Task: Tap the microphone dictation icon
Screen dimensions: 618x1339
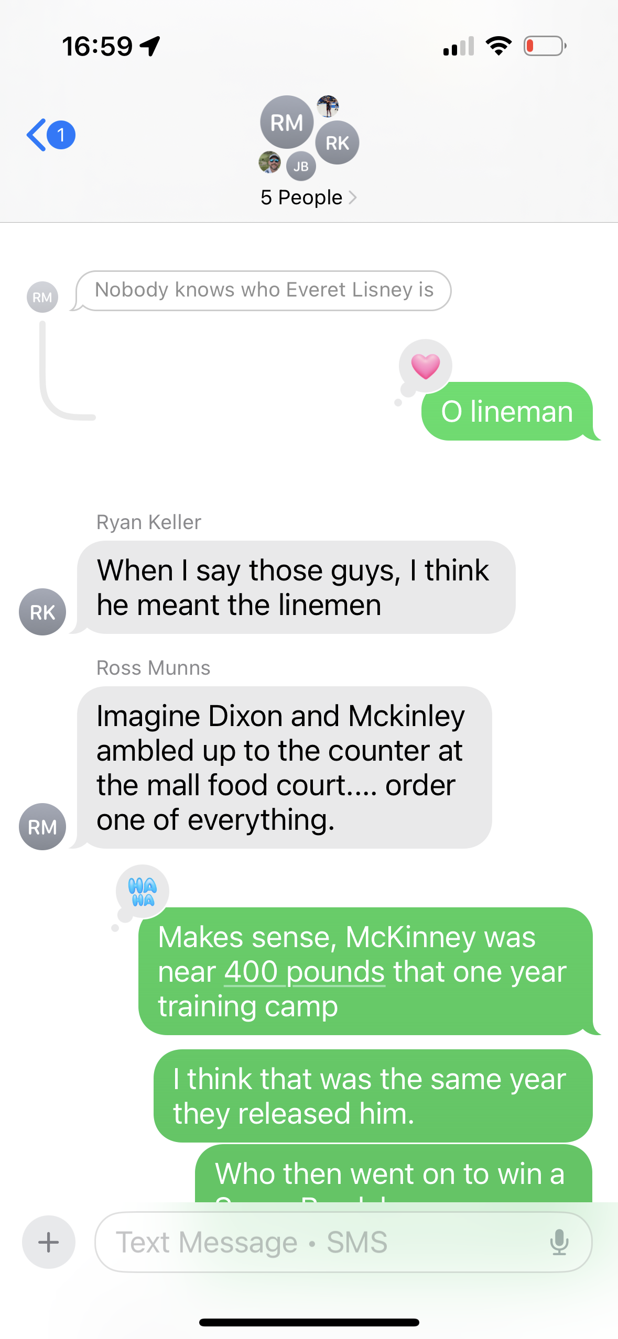Action: click(x=559, y=1242)
